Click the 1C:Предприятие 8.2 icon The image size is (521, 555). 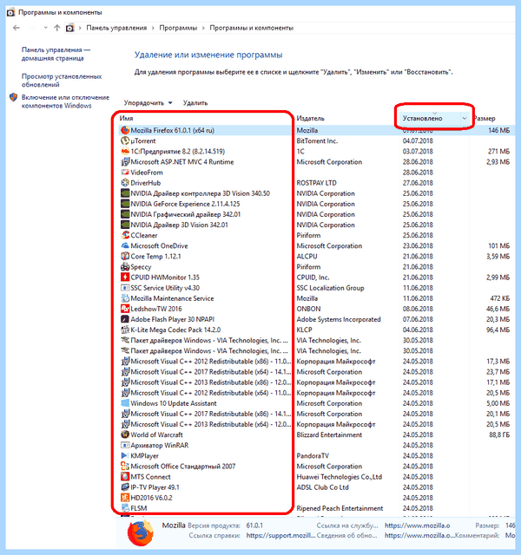125,151
